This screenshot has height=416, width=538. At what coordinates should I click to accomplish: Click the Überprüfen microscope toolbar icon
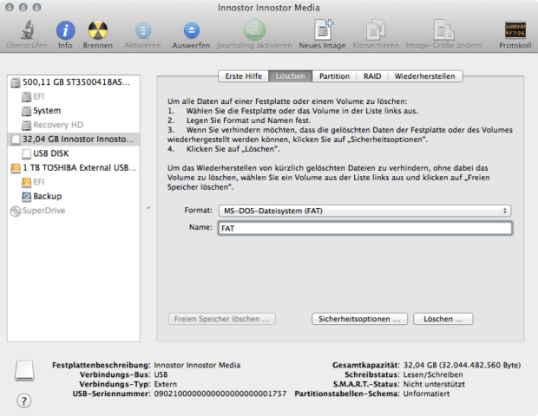click(27, 29)
